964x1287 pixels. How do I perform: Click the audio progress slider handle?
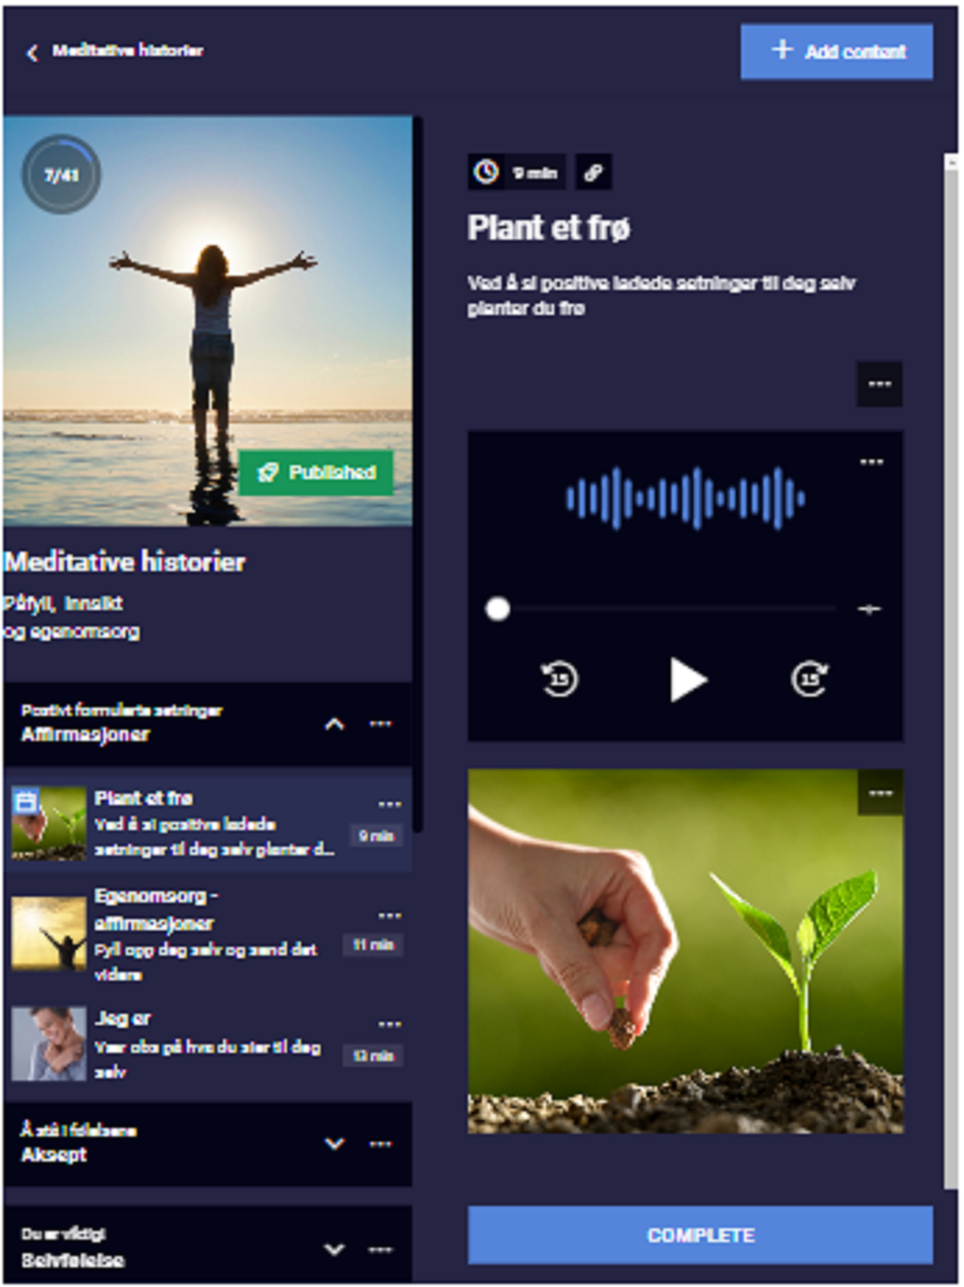pyautogui.click(x=497, y=609)
